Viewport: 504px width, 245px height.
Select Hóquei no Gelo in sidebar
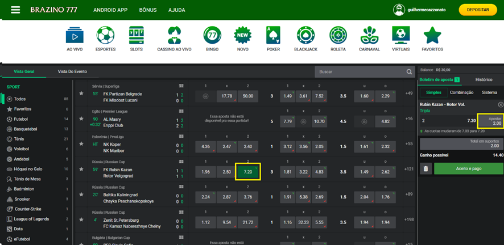point(37,169)
